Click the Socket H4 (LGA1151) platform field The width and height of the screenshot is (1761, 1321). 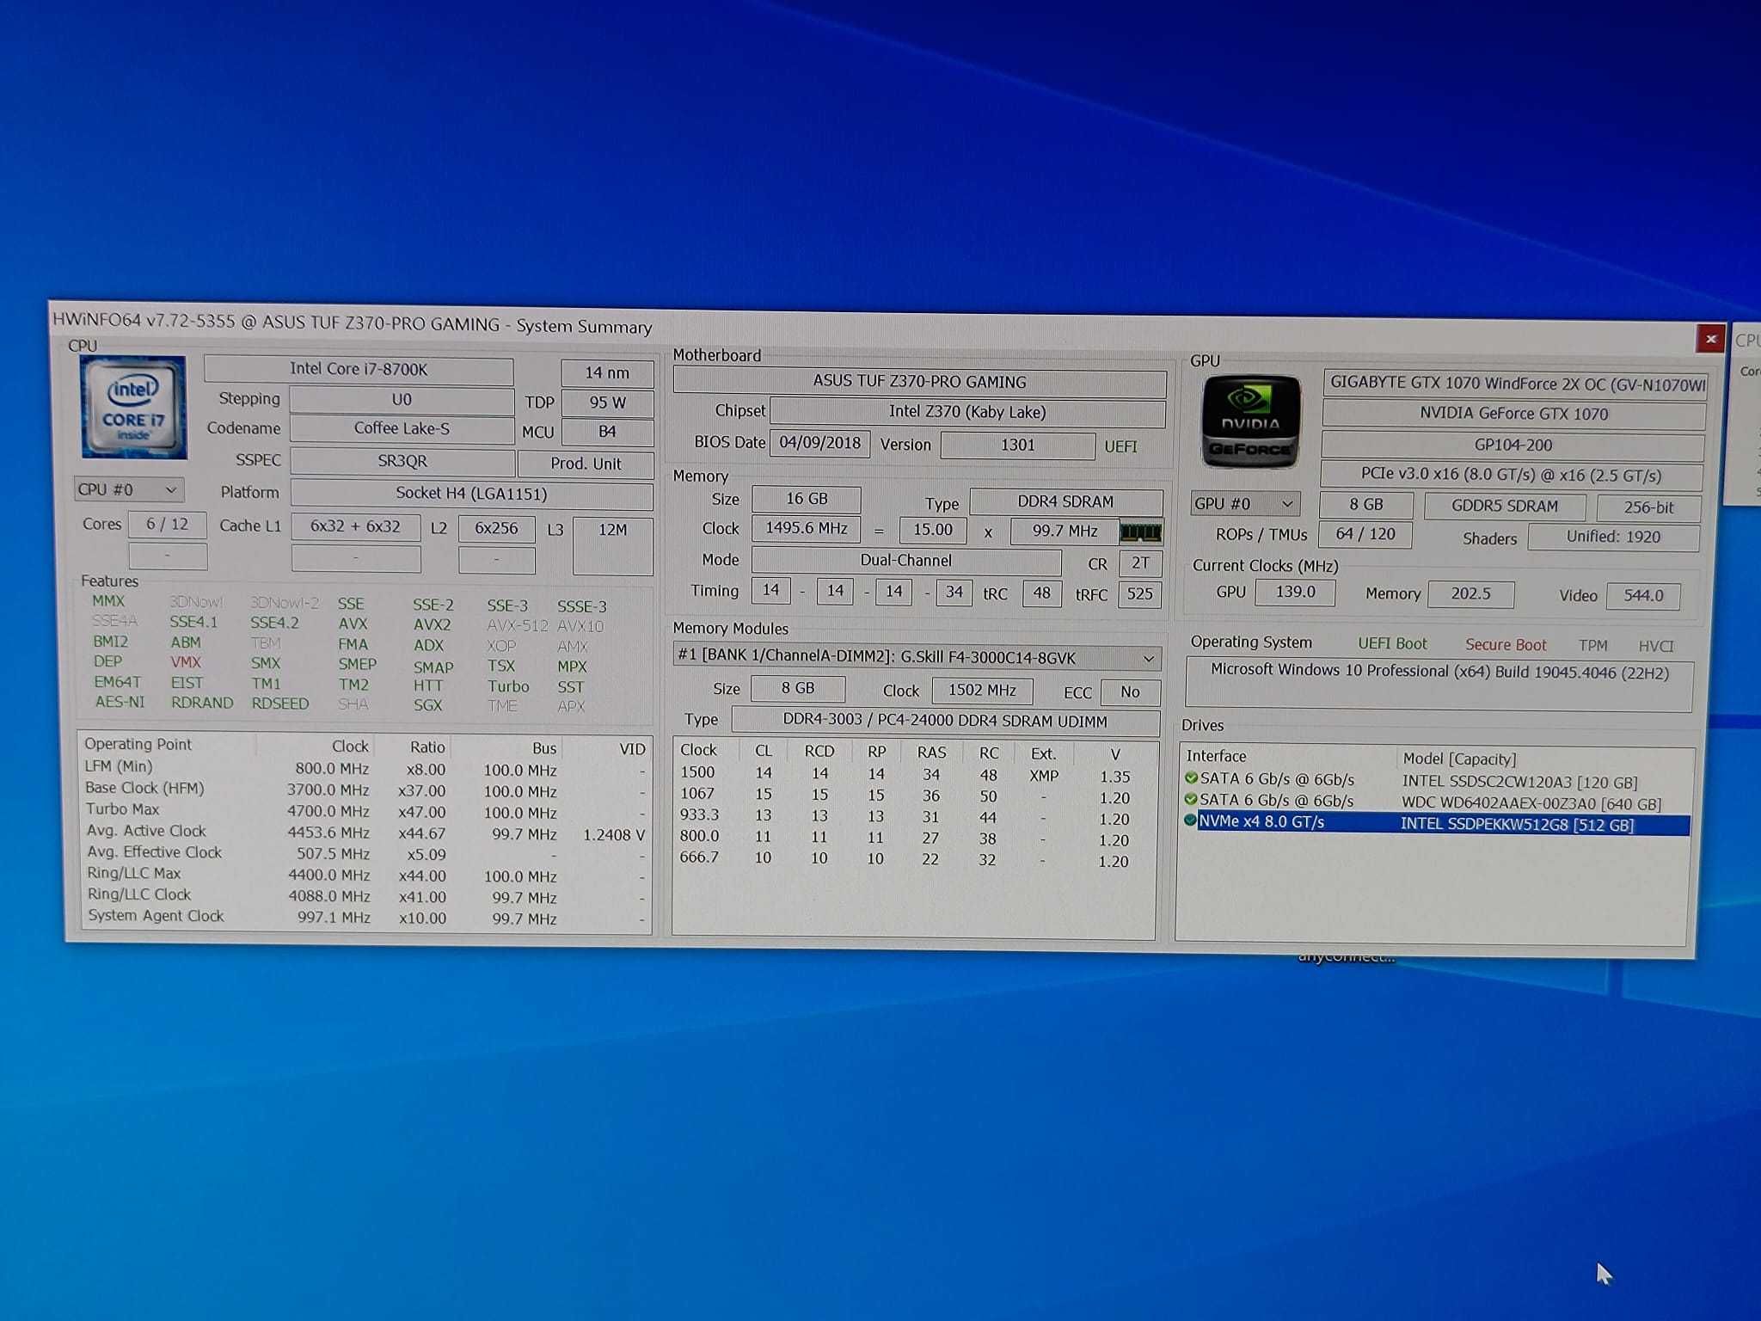[x=471, y=494]
